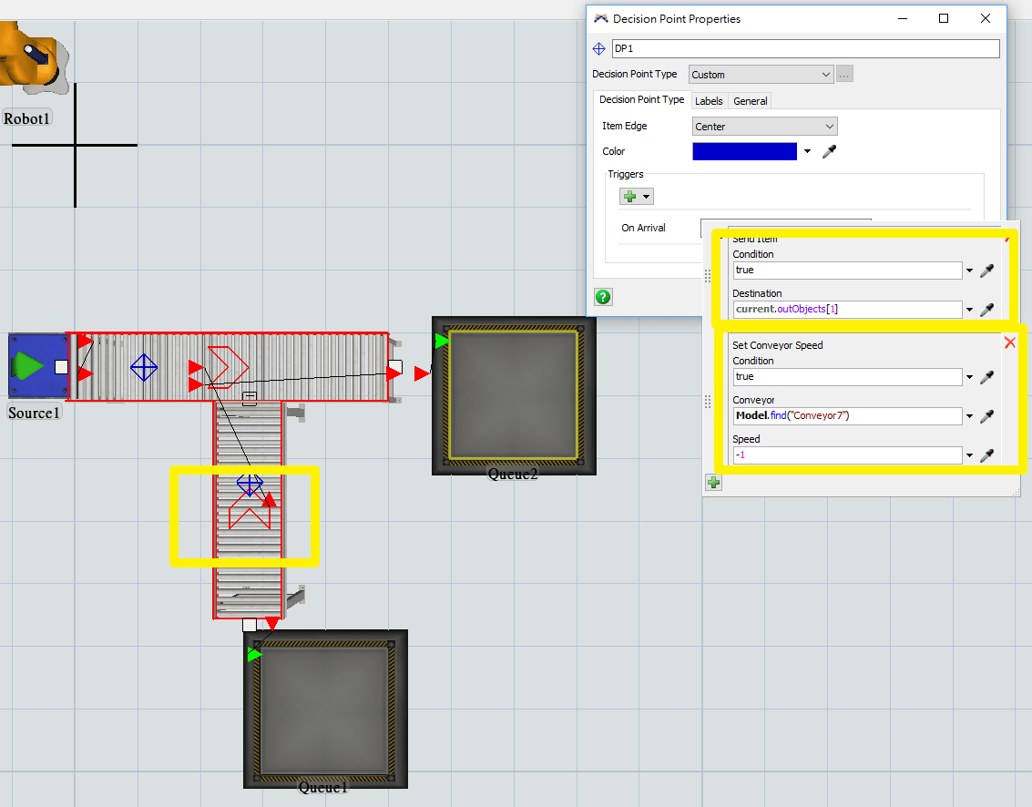Delete the Set Conveyor Speed trigger via red X

pyautogui.click(x=1009, y=342)
